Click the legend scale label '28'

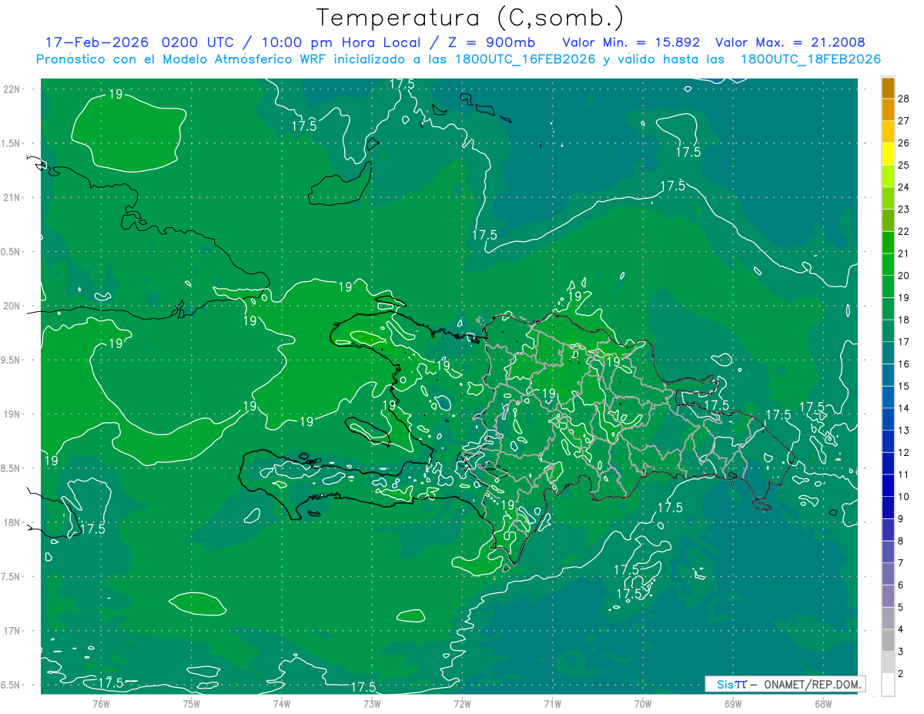(904, 99)
